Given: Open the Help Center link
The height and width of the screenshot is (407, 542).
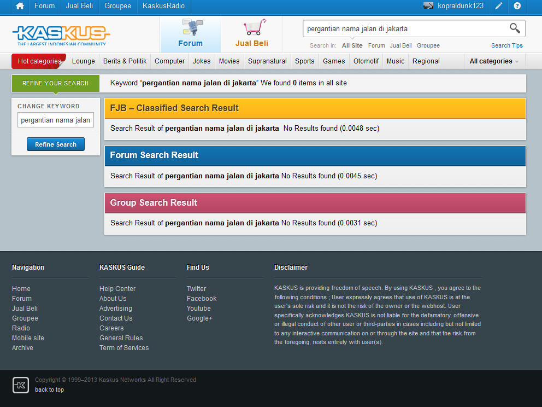Looking at the screenshot, I should click(117, 289).
